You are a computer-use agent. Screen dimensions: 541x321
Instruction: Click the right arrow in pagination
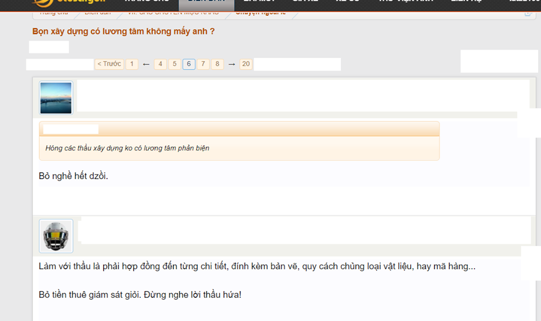coord(231,64)
